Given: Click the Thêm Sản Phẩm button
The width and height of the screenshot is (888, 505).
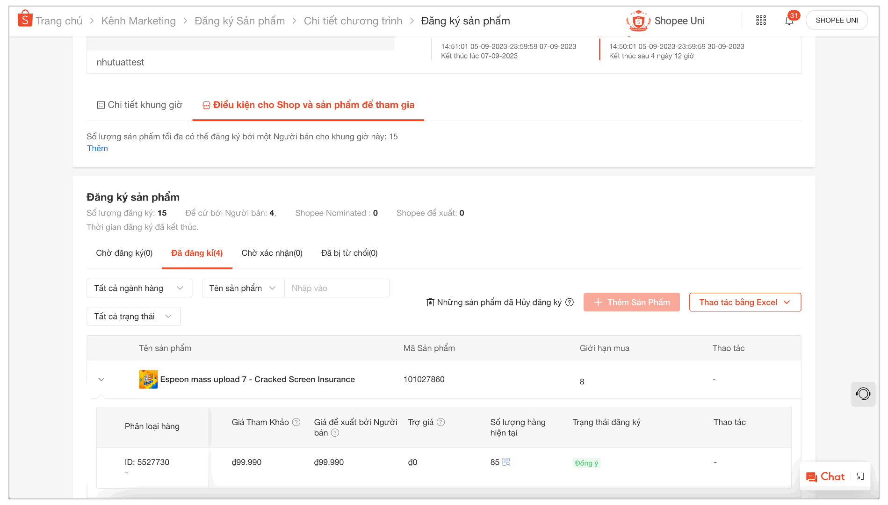Looking at the screenshot, I should [631, 302].
